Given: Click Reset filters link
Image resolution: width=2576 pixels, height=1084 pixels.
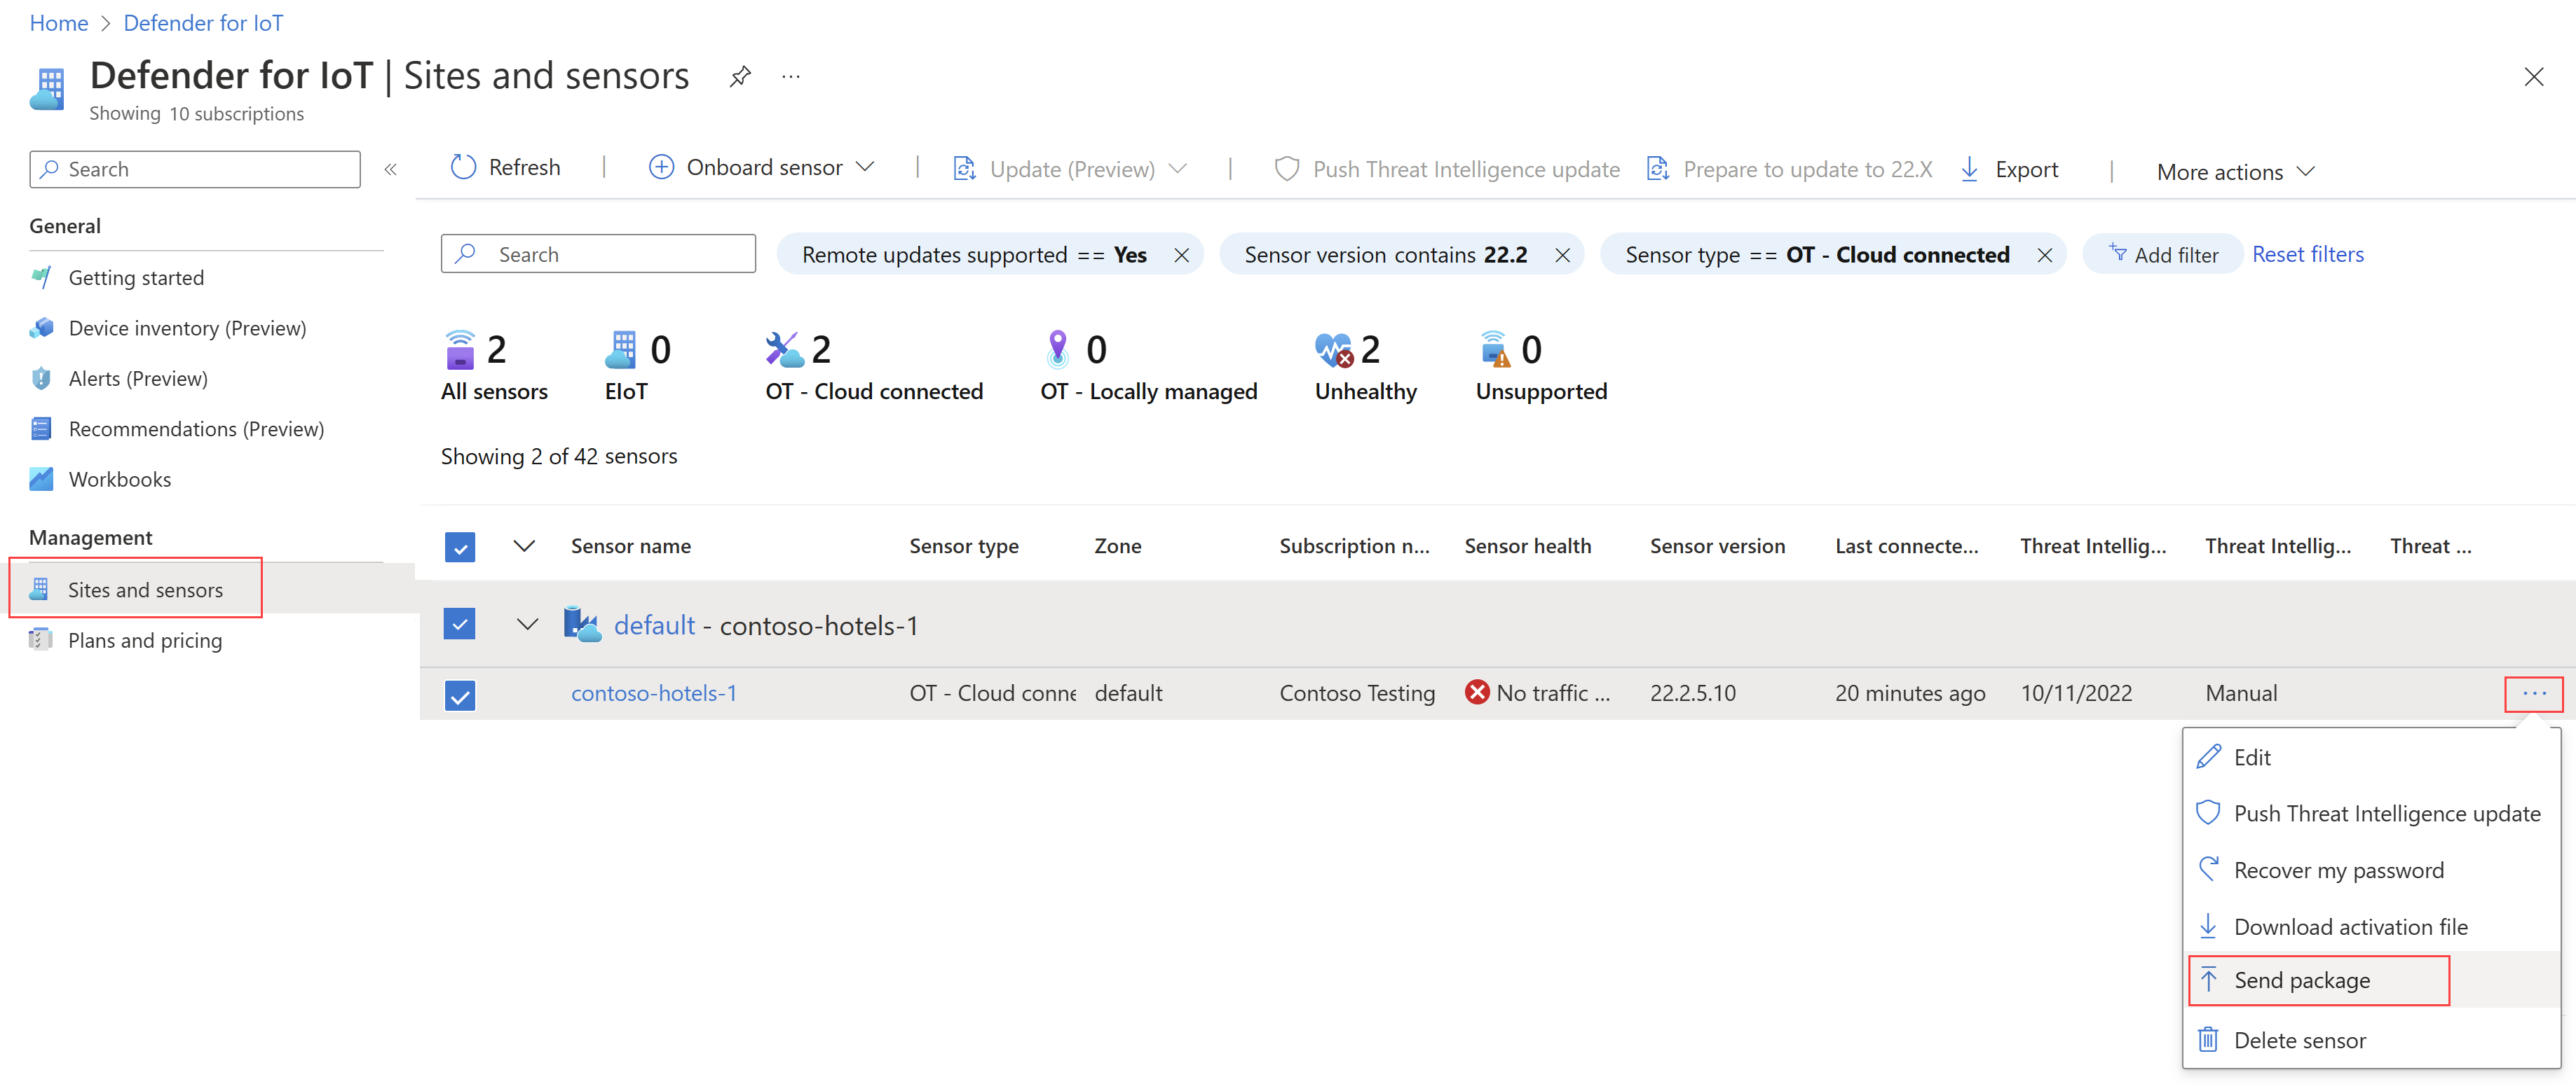Looking at the screenshot, I should tap(2307, 253).
